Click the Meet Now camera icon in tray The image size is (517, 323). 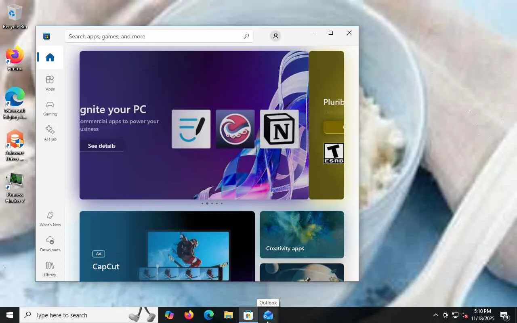[446, 315]
